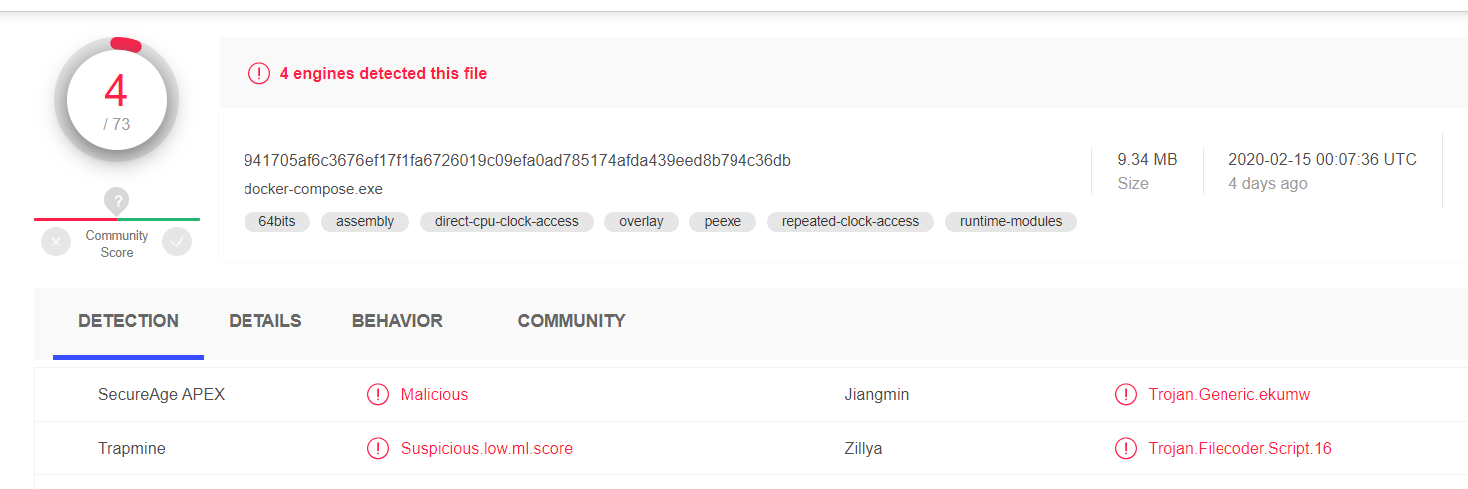This screenshot has height=489, width=1468.
Task: Click the SecureAge APEX engine name
Action: point(161,395)
